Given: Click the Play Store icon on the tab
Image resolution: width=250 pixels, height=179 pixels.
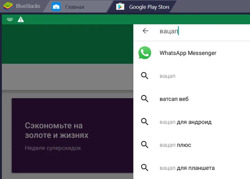Looking at the screenshot, I should point(120,7).
